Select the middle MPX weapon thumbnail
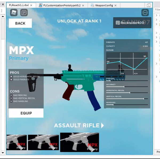 pyautogui.click(x=43, y=142)
